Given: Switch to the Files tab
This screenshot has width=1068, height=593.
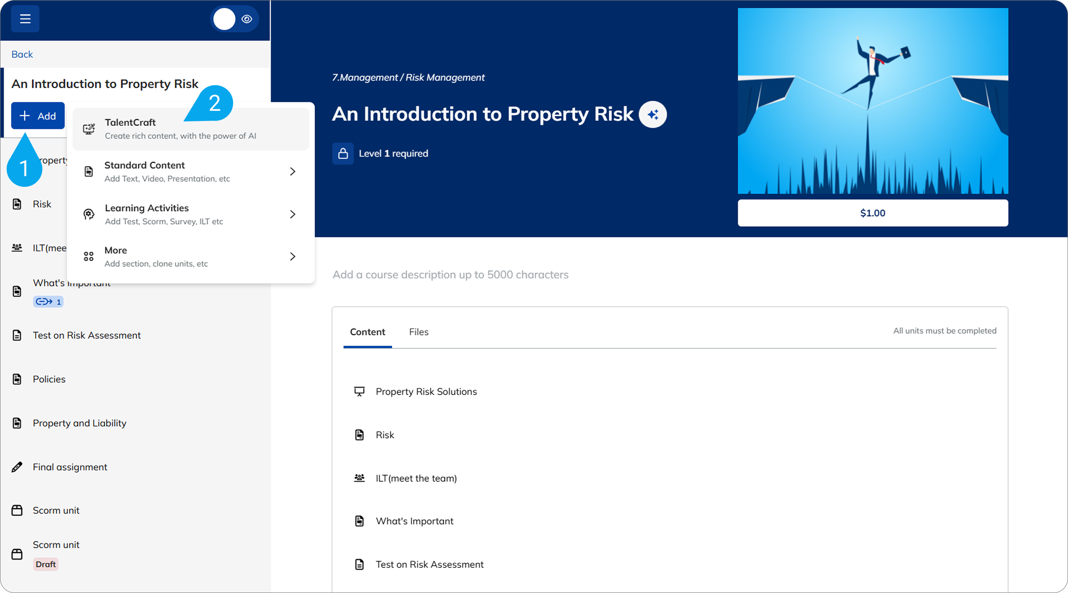Looking at the screenshot, I should pyautogui.click(x=418, y=332).
